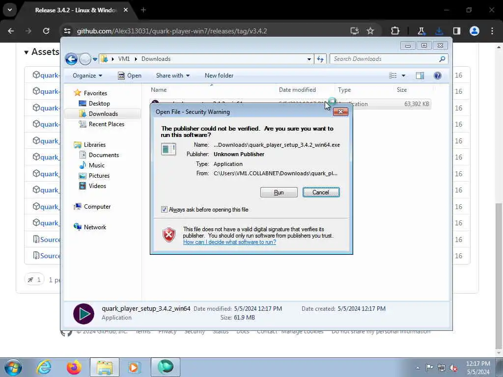Close the Release 3.4.2 browser tab
This screenshot has width=503, height=377.
tap(126, 10)
